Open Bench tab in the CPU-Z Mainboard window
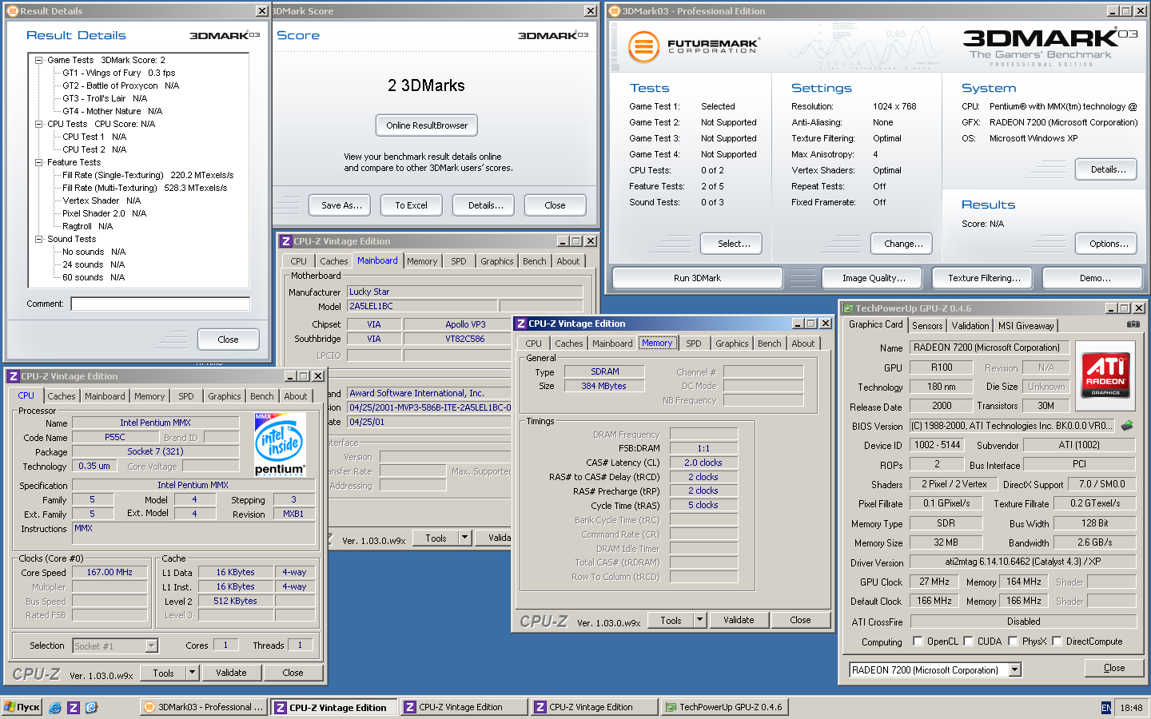 535,261
